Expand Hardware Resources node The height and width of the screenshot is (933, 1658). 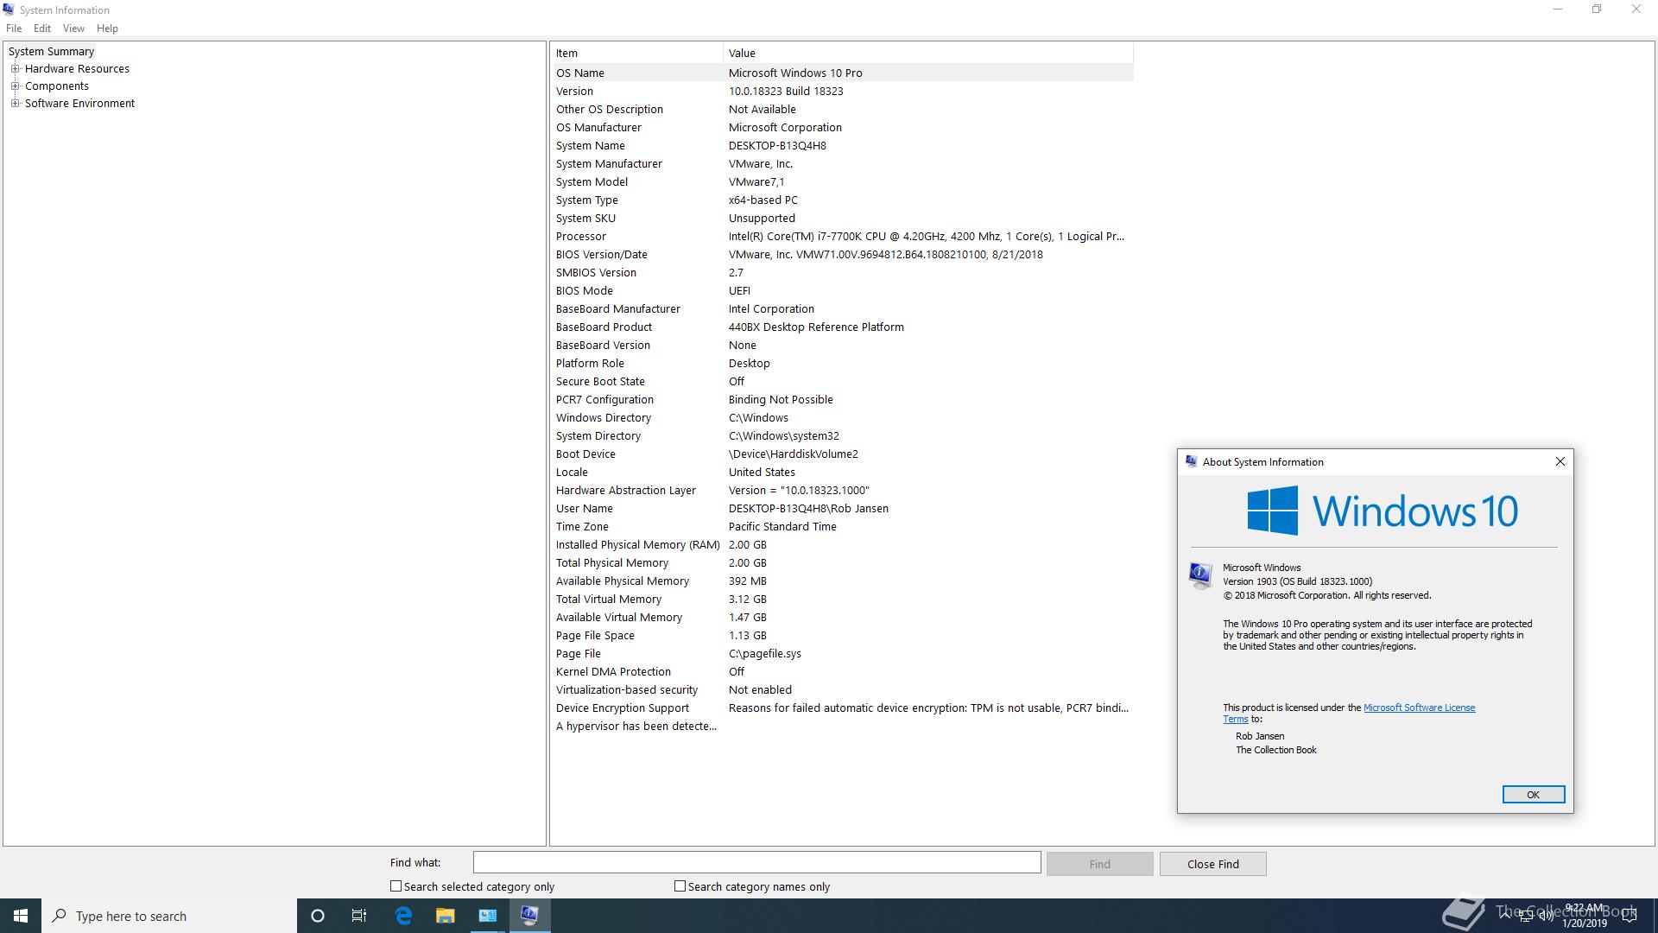pyautogui.click(x=15, y=68)
